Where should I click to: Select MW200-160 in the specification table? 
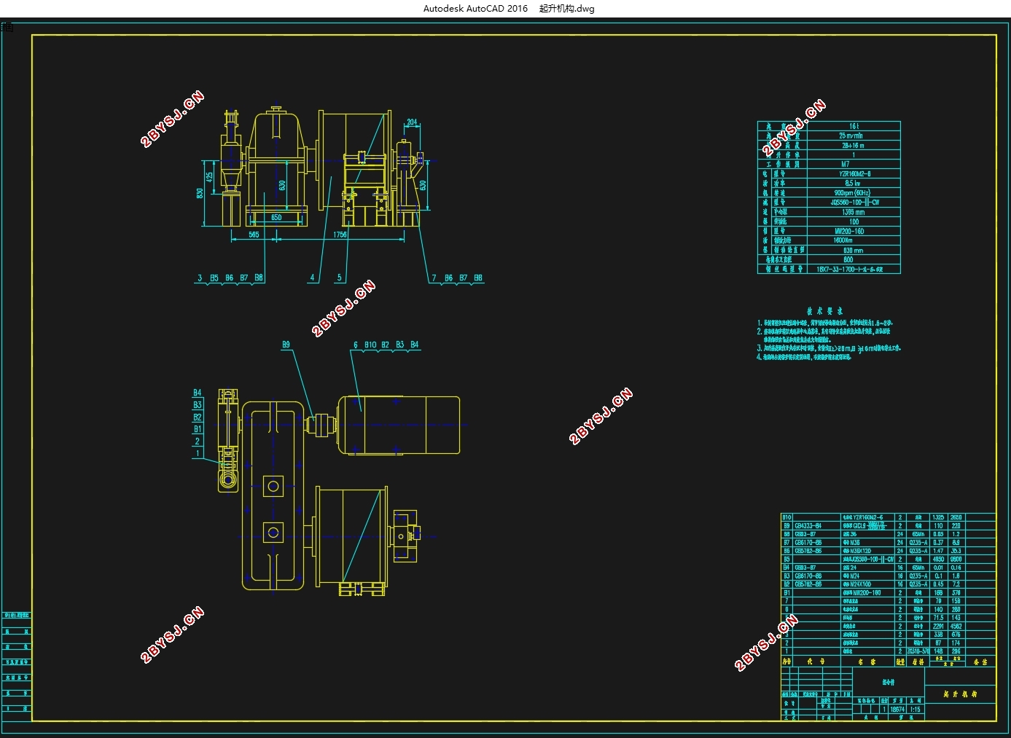click(849, 230)
